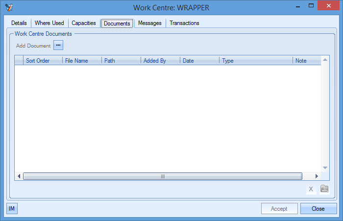Go to the Messages tab
This screenshot has height=221, width=343.
coord(149,23)
